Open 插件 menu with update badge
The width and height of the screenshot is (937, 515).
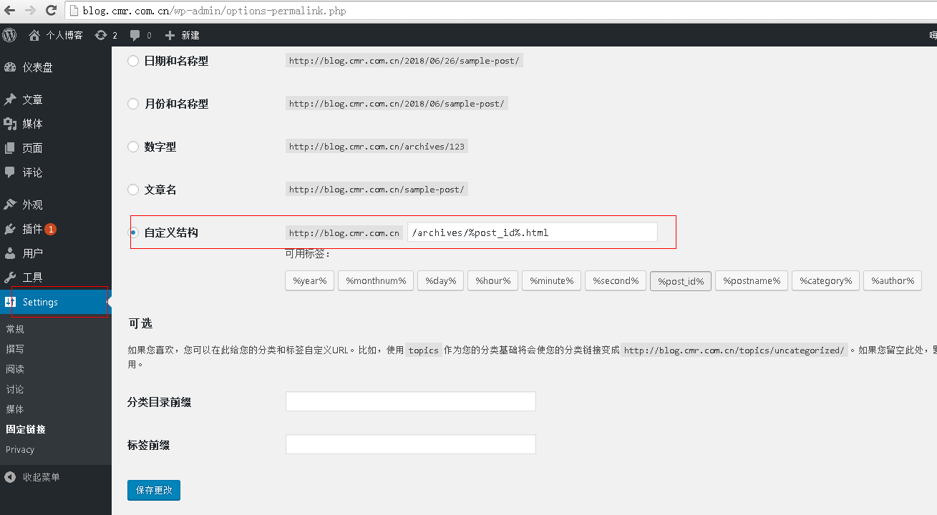[56, 229]
